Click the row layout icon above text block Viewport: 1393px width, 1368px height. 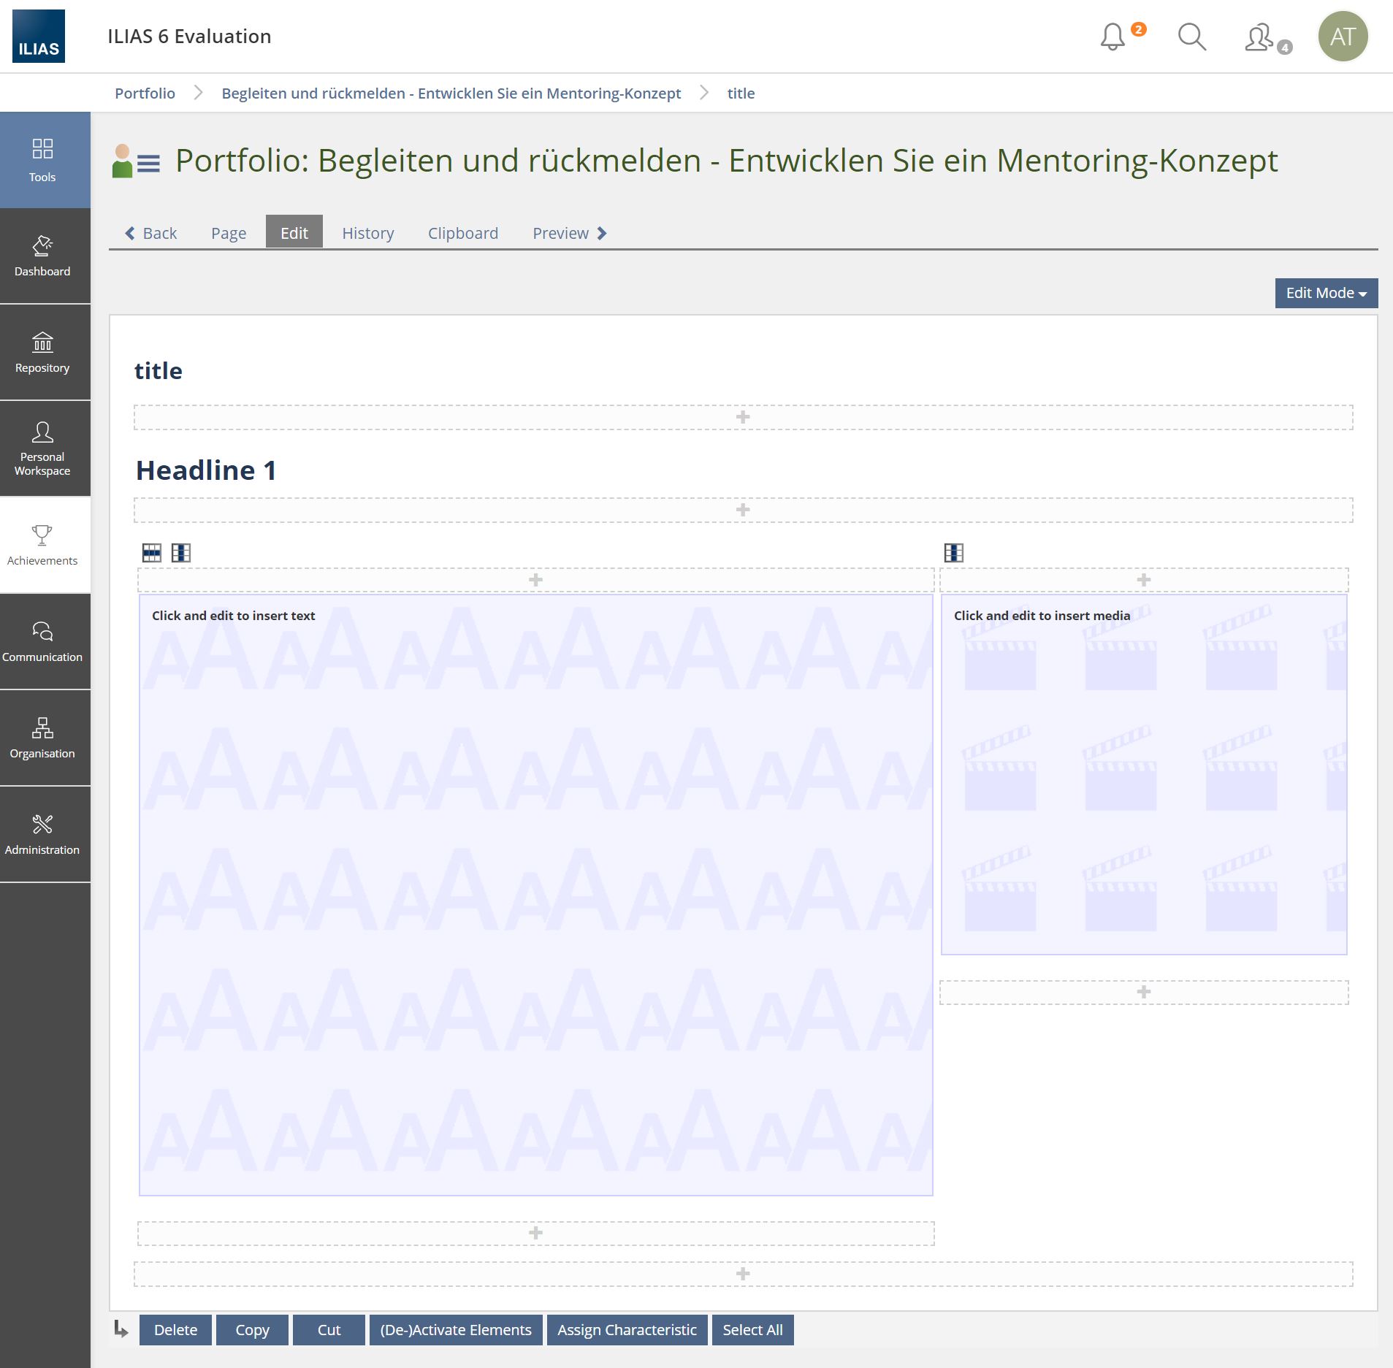coord(152,553)
